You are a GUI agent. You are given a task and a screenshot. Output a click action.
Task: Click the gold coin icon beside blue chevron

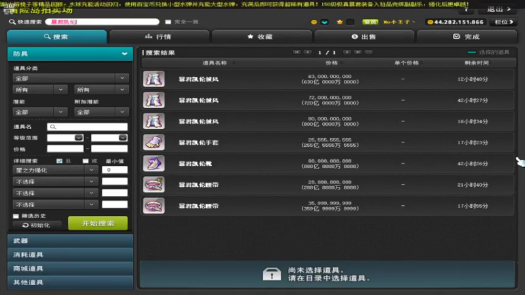tap(314, 22)
